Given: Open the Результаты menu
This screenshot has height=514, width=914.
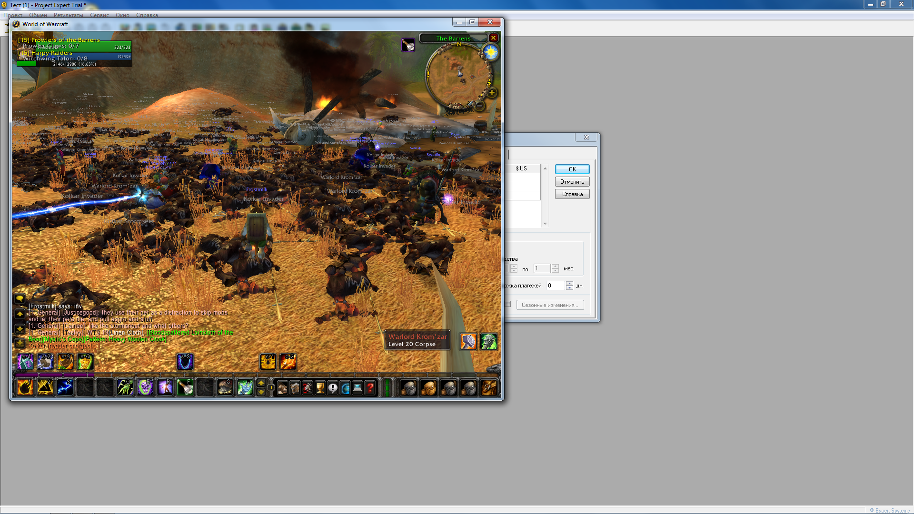Looking at the screenshot, I should [x=69, y=15].
